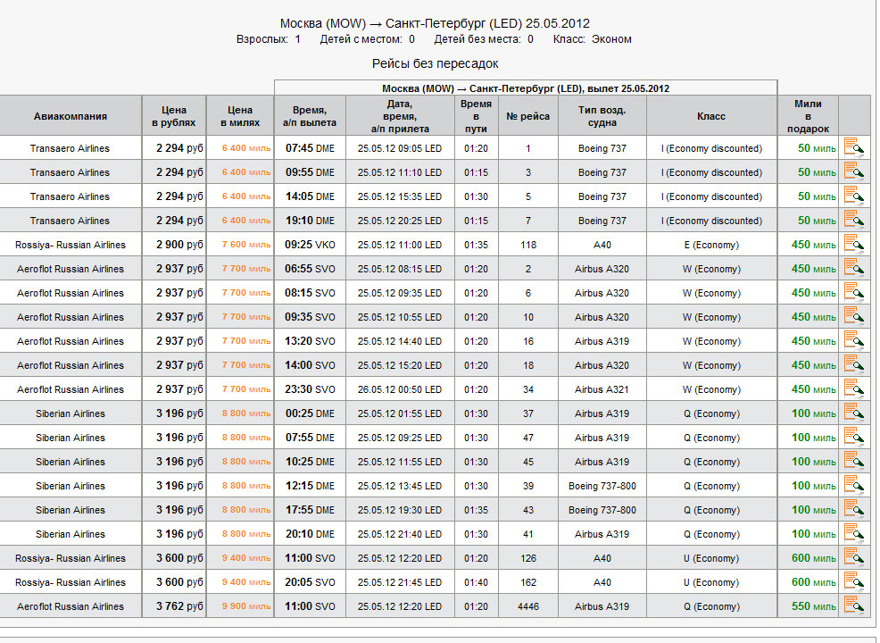
Task: Open details icon for Siberian flight 37
Action: [853, 413]
